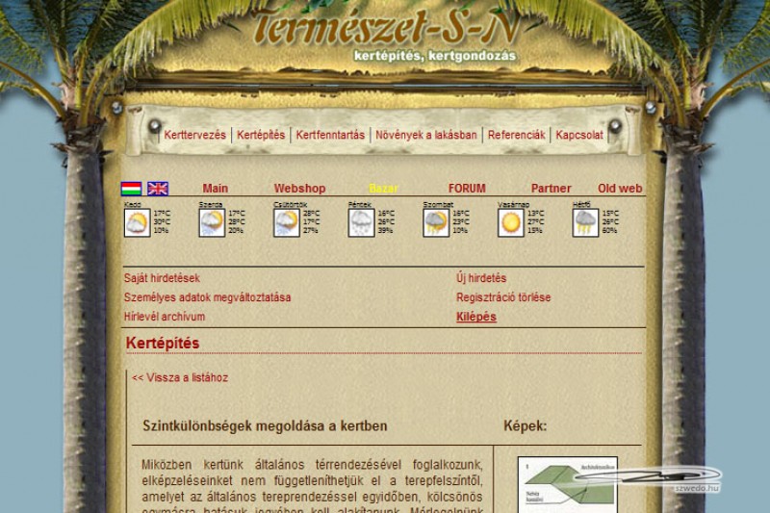770x513 pixels.
Task: Switch to the FORUM tab
Action: click(x=467, y=189)
